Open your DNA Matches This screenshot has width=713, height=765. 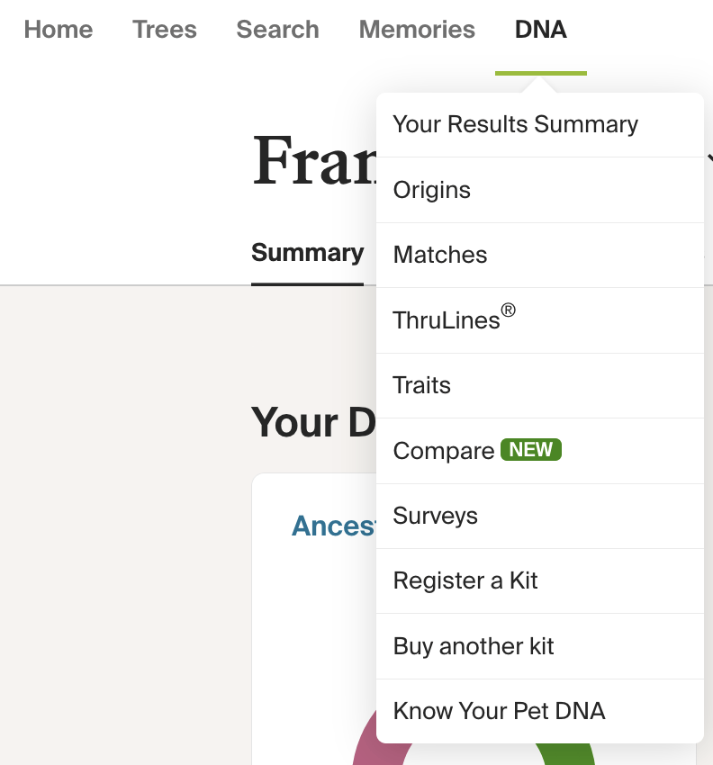pos(440,255)
